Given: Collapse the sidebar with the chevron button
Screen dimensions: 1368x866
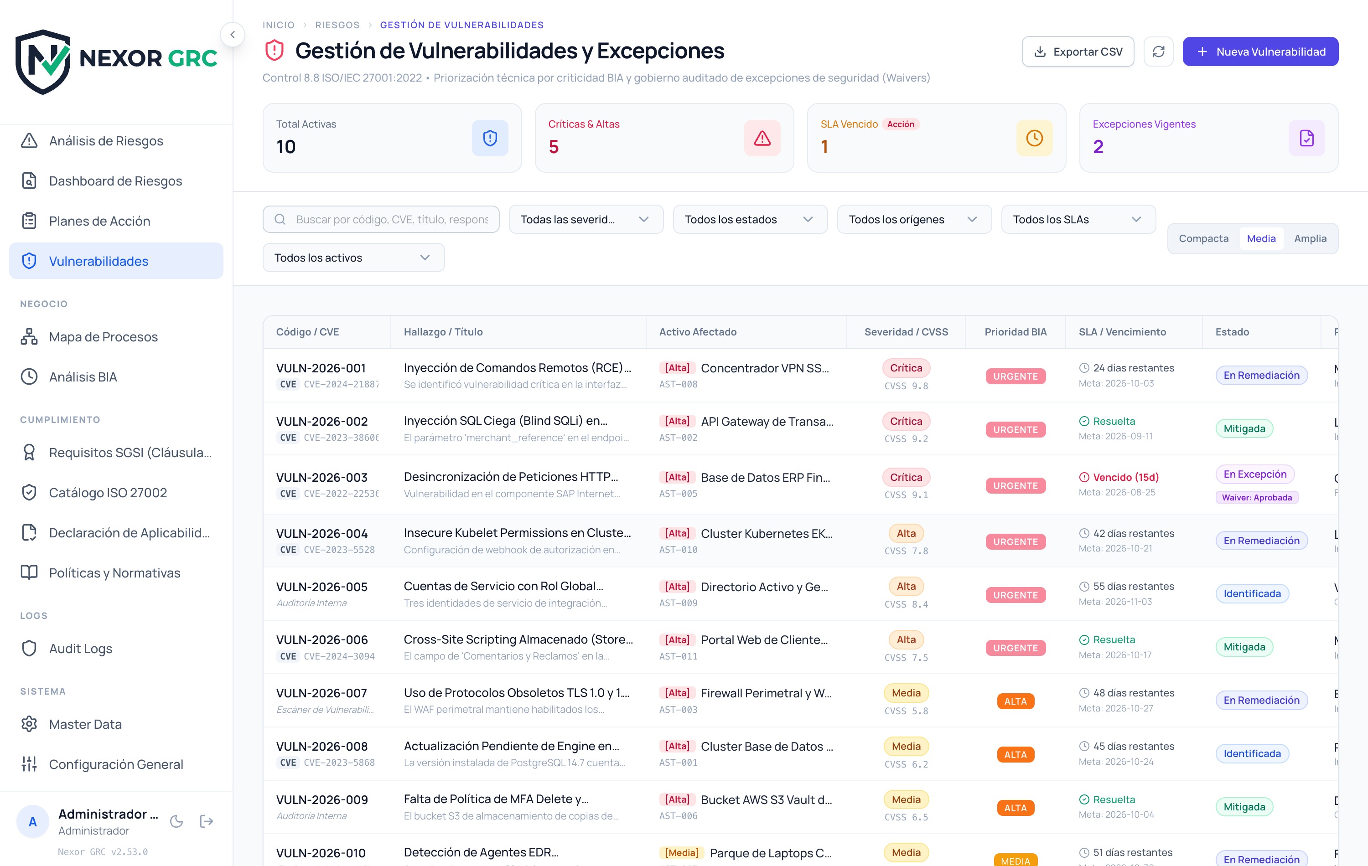Looking at the screenshot, I should click(x=233, y=35).
